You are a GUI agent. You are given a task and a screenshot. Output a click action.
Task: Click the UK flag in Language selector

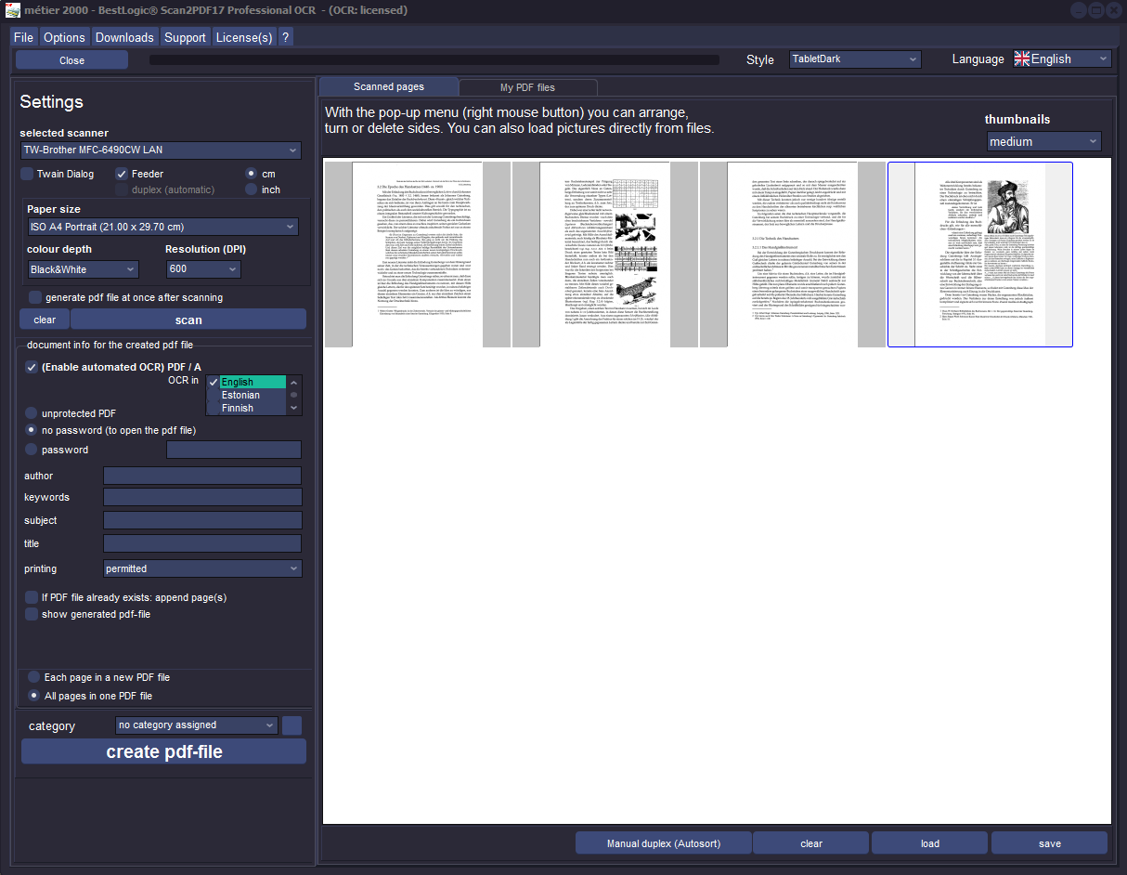pyautogui.click(x=1021, y=59)
